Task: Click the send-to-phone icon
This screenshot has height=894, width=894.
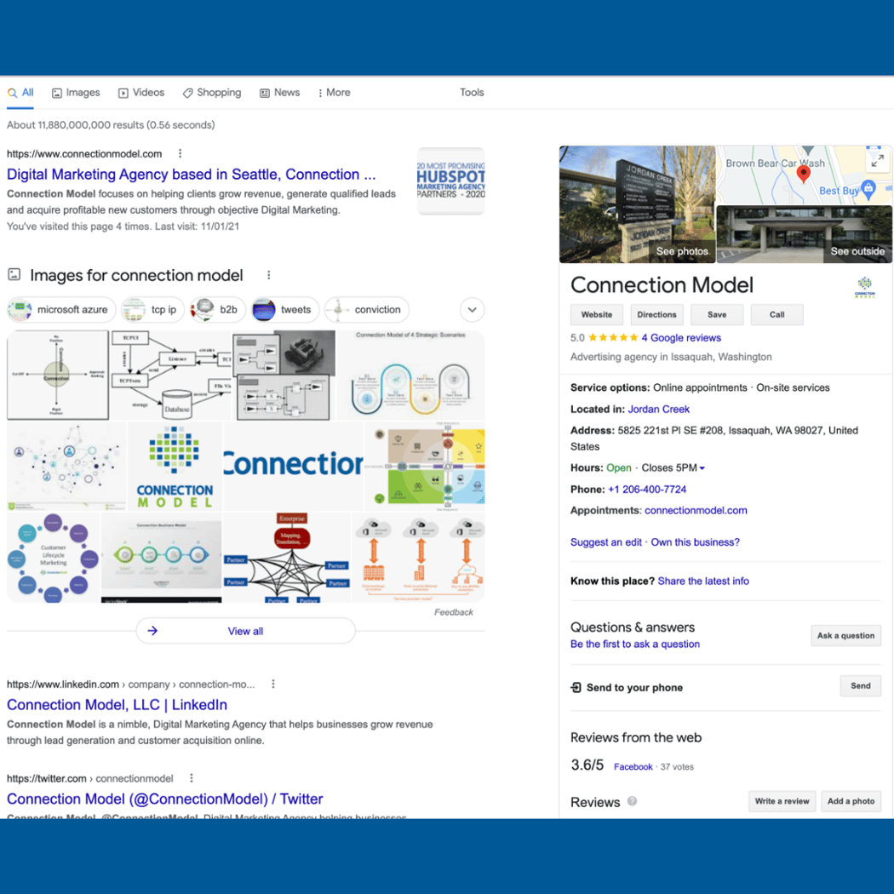Action: (x=576, y=686)
